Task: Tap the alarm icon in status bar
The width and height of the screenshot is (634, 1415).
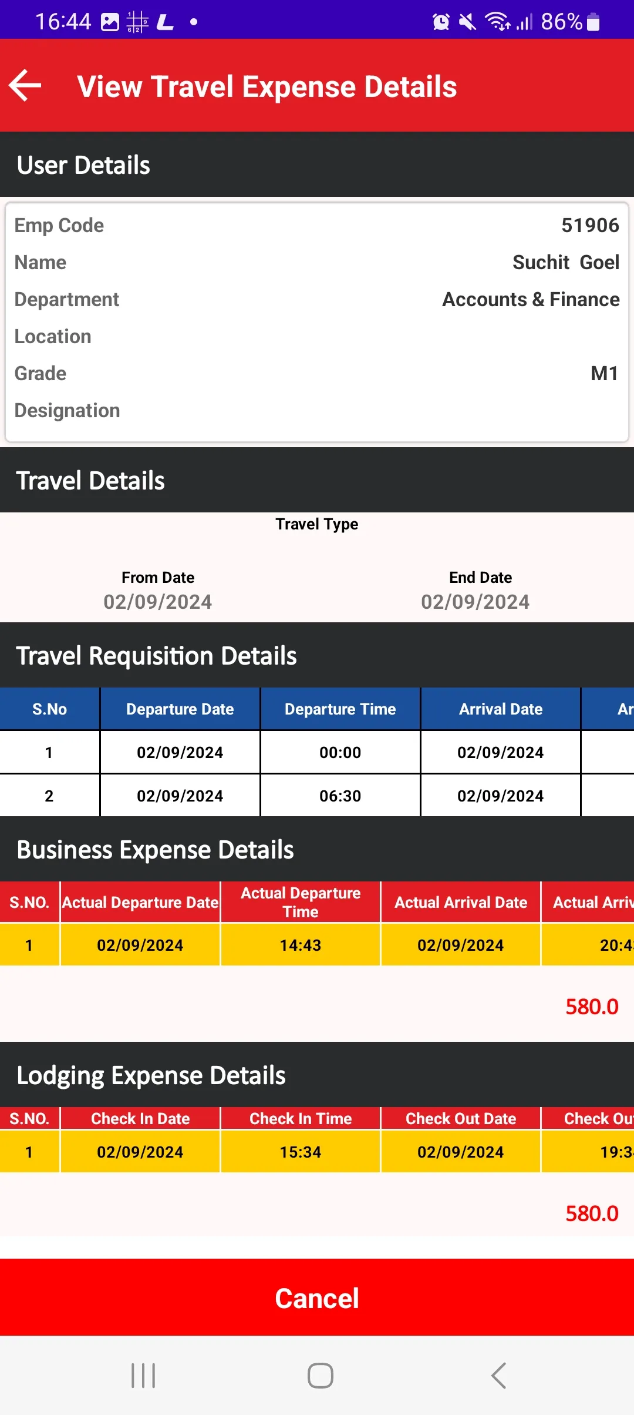Action: [x=441, y=22]
